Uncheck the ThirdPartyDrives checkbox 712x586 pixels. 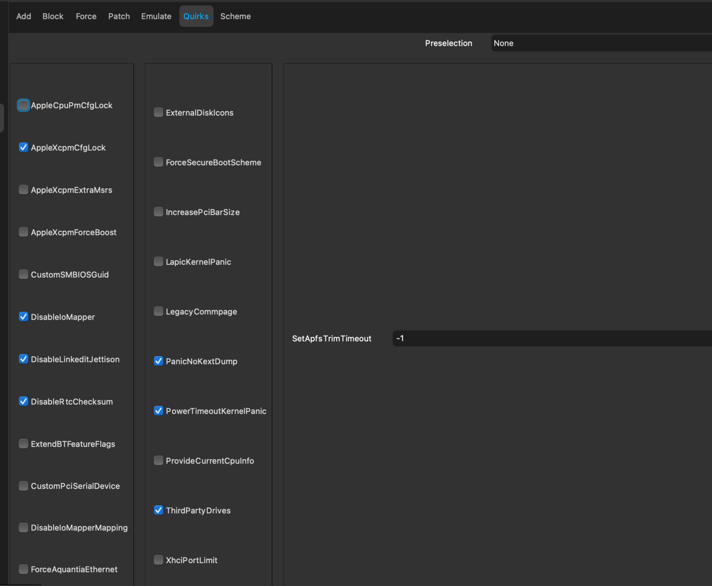click(158, 511)
